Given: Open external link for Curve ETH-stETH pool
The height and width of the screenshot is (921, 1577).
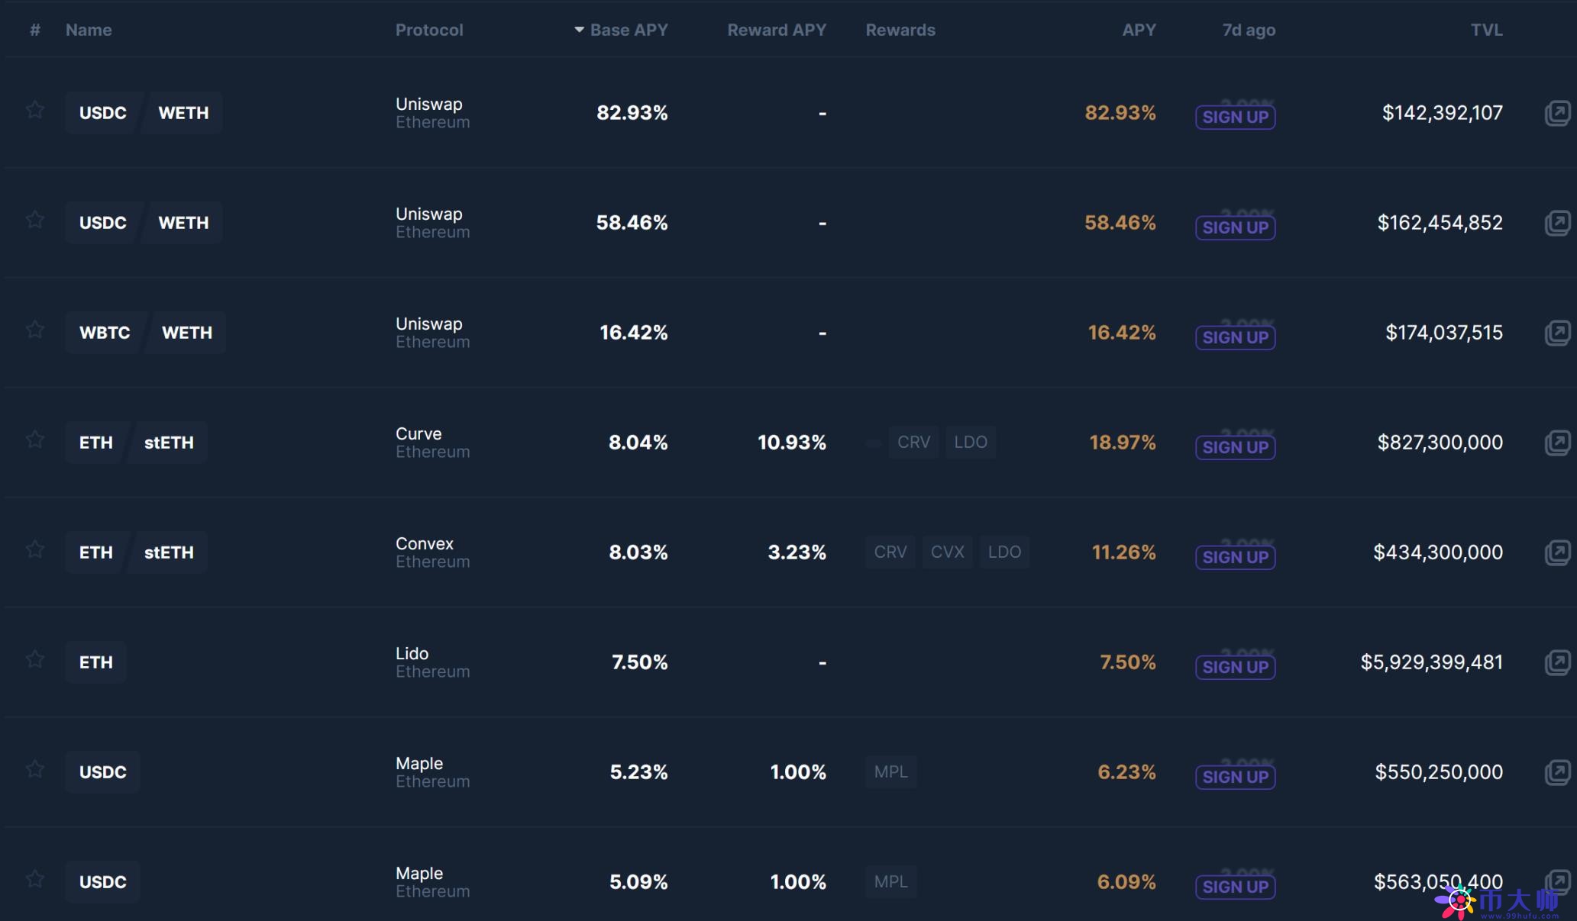Looking at the screenshot, I should click(x=1557, y=443).
